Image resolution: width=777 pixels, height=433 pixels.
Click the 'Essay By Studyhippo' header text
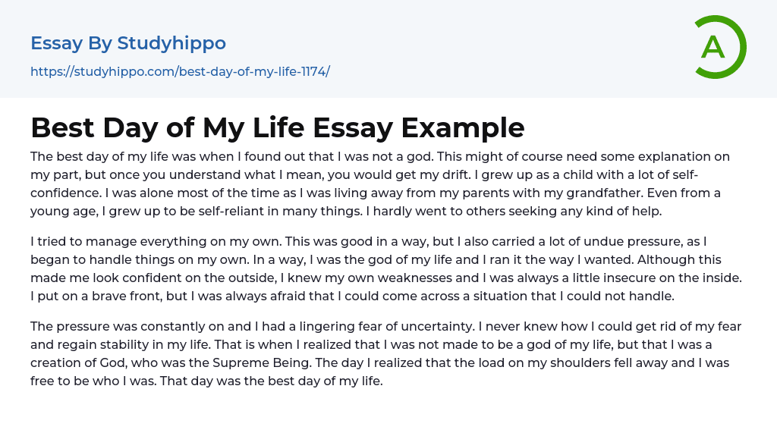tap(128, 43)
